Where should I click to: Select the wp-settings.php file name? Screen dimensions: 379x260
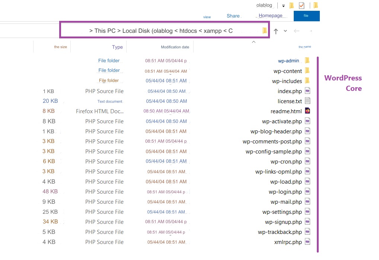tap(282, 212)
